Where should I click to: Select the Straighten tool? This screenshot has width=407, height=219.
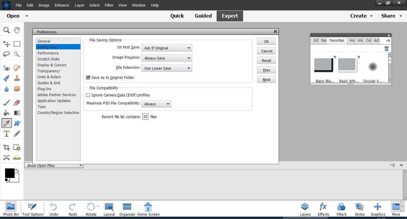(x=17, y=157)
